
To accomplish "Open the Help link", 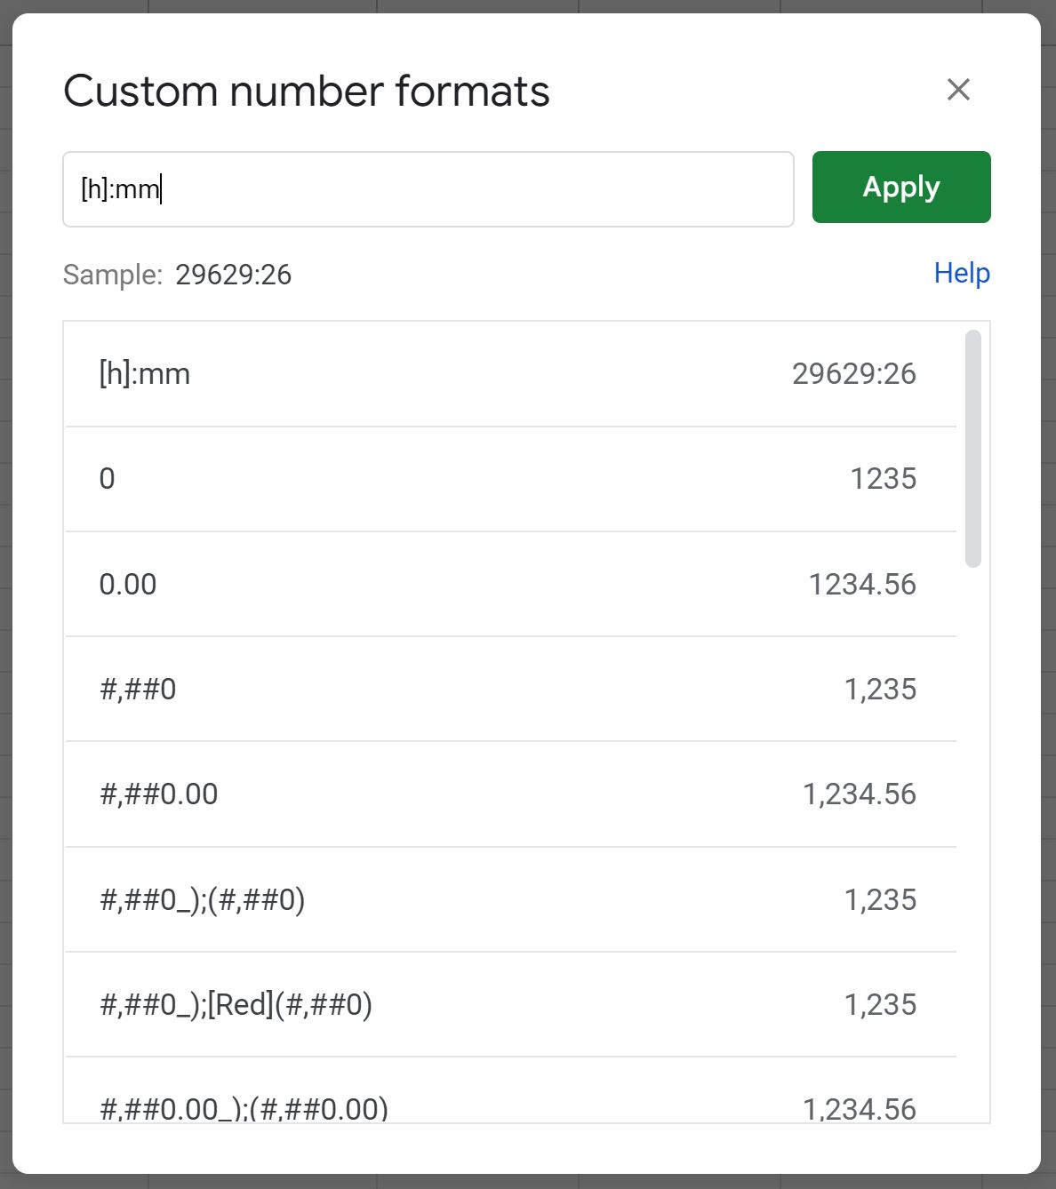I will coord(962,273).
